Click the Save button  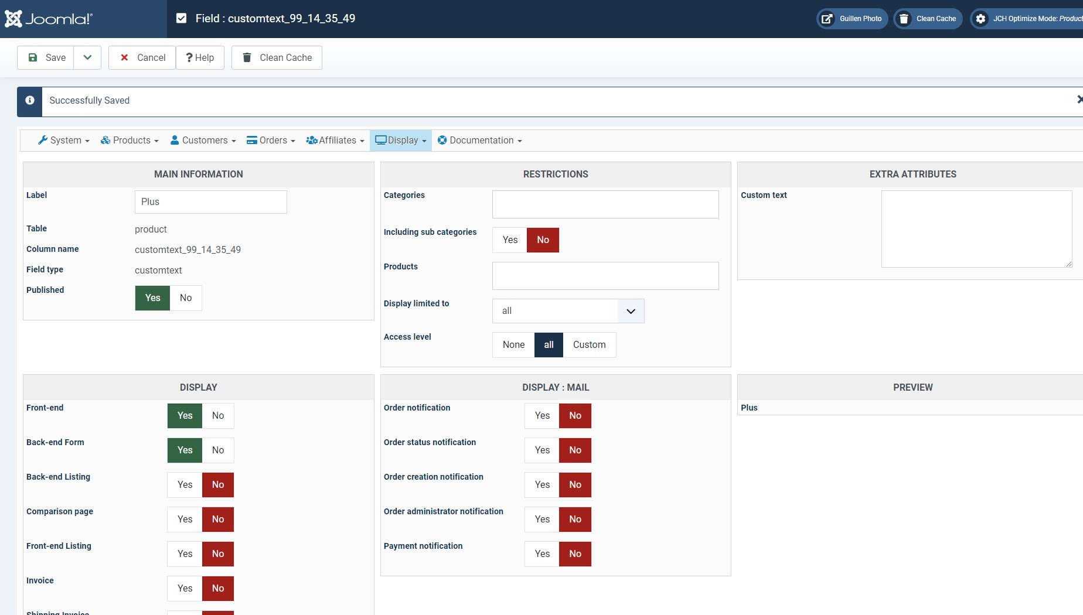point(46,57)
